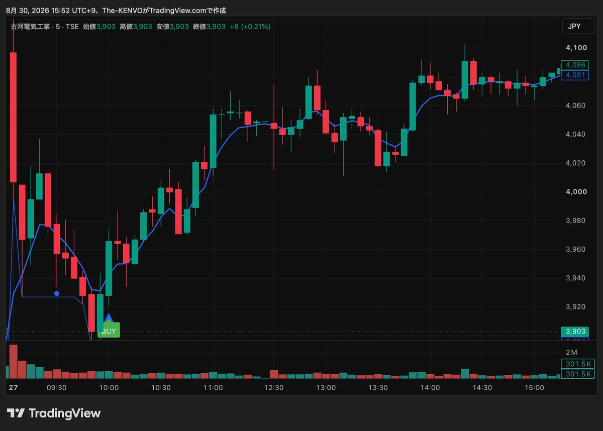Click the 4,060 price axis label
Viewport: 603px width, 431px height.
pyautogui.click(x=576, y=105)
